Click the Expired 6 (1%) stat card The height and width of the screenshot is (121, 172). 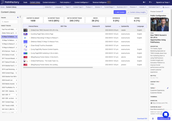137,20
